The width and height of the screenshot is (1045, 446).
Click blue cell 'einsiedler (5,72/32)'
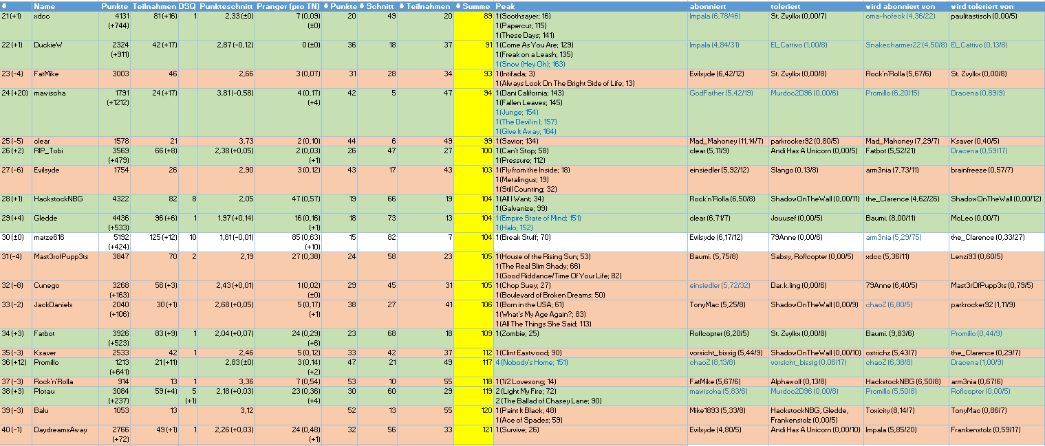720,285
